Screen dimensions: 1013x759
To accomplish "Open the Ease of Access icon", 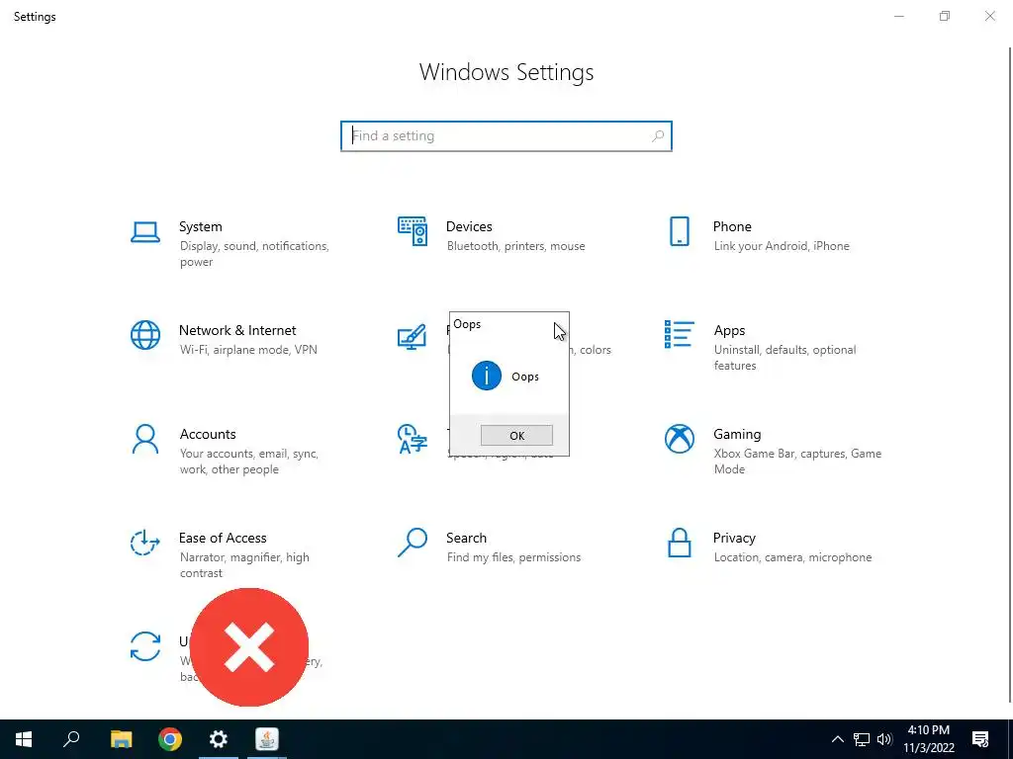I will click(x=145, y=543).
